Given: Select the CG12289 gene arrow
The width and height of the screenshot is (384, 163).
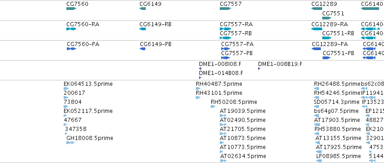Looking at the screenshot, I should (317, 9).
